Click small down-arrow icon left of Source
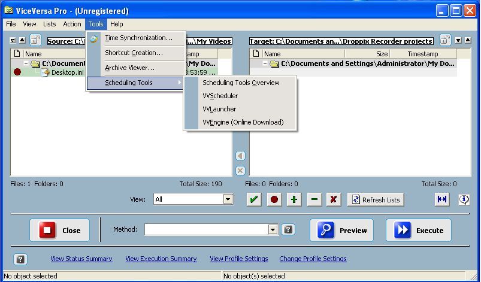The height and width of the screenshot is (282, 481). [x=13, y=40]
